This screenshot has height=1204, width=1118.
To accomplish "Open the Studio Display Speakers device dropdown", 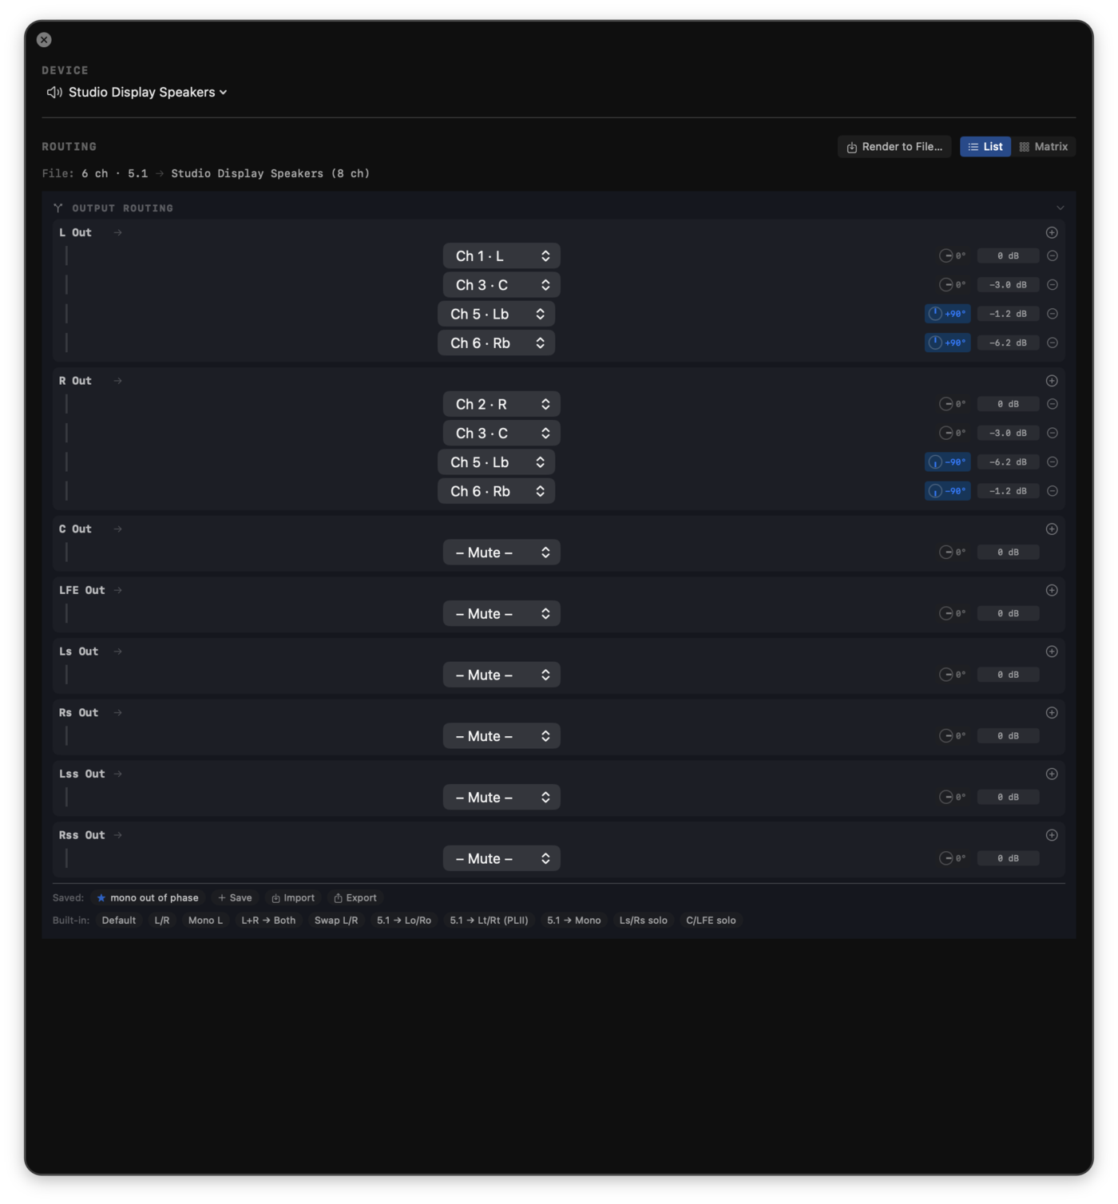I will [137, 93].
